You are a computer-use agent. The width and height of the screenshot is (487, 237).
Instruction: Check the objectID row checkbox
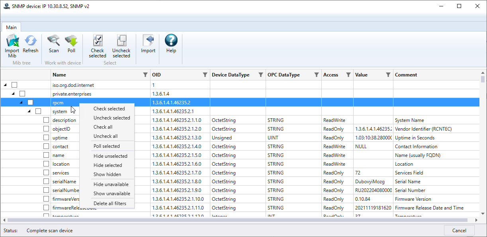46,129
